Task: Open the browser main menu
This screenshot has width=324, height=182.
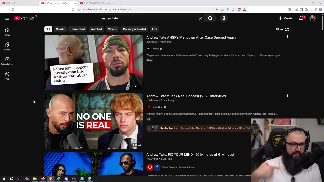Action: coord(320,10)
